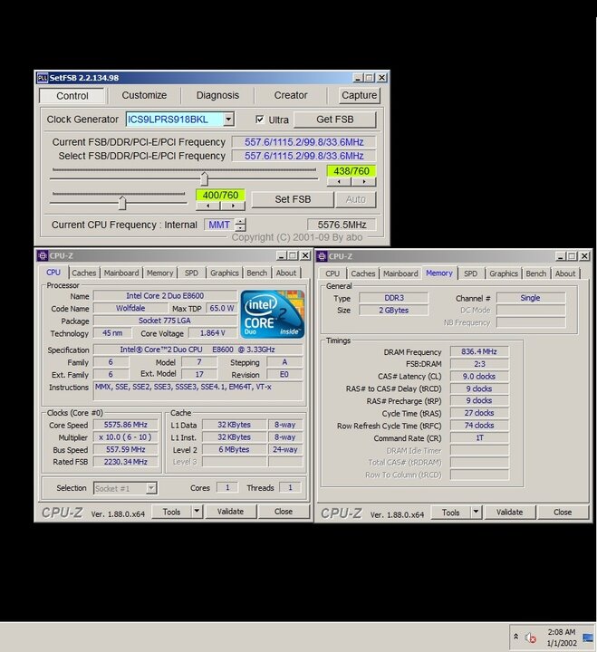Click the lower FSB slider thumb

122,203
